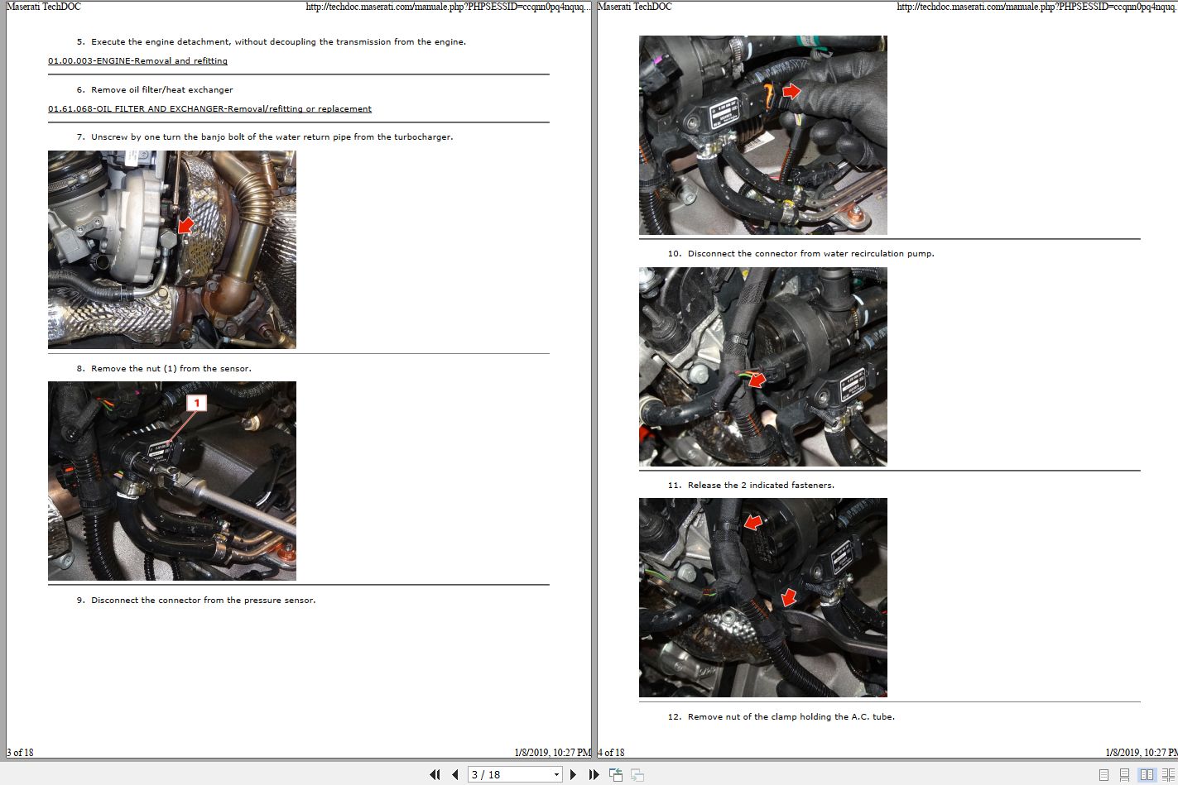Viewport: 1178px width, 785px height.
Task: Click the turbocharger banjo bolt photo
Action: 171,249
